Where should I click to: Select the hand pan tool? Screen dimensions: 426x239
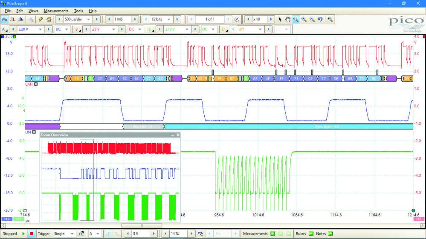287,19
